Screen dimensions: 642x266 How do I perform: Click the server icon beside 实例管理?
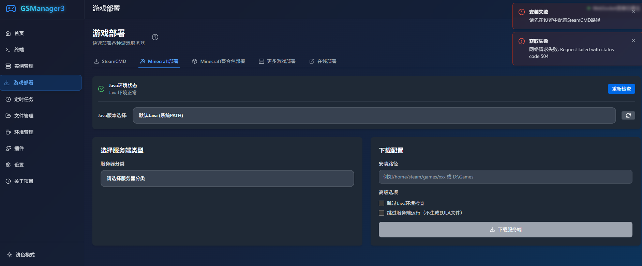click(x=8, y=66)
